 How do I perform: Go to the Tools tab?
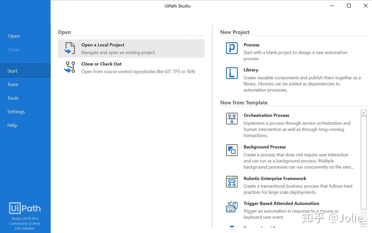13,98
